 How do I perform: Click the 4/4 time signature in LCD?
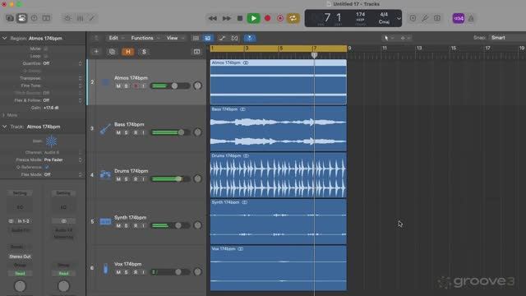click(384, 15)
